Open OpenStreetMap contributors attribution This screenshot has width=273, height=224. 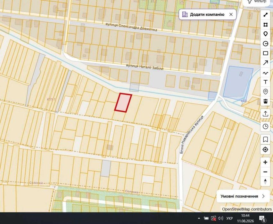tap(247, 209)
